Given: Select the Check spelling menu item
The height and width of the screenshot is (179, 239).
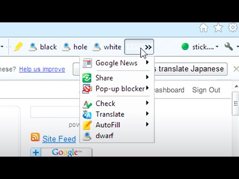Looking at the screenshot, I should [117, 103].
